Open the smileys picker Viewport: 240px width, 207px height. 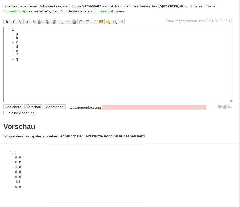tap(108, 22)
